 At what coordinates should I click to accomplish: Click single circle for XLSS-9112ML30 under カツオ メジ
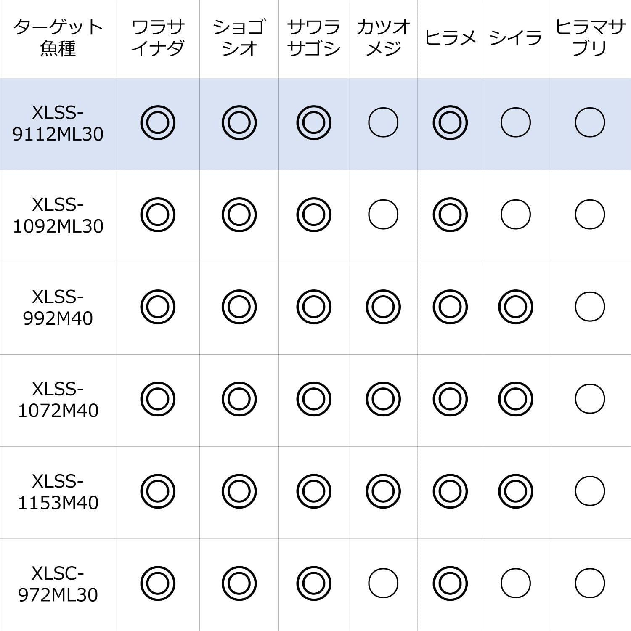pos(383,122)
